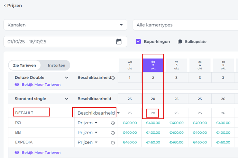Screen dimensions: 238x158
Task: Go back via the Prijzen link
Action: (x=12, y=6)
